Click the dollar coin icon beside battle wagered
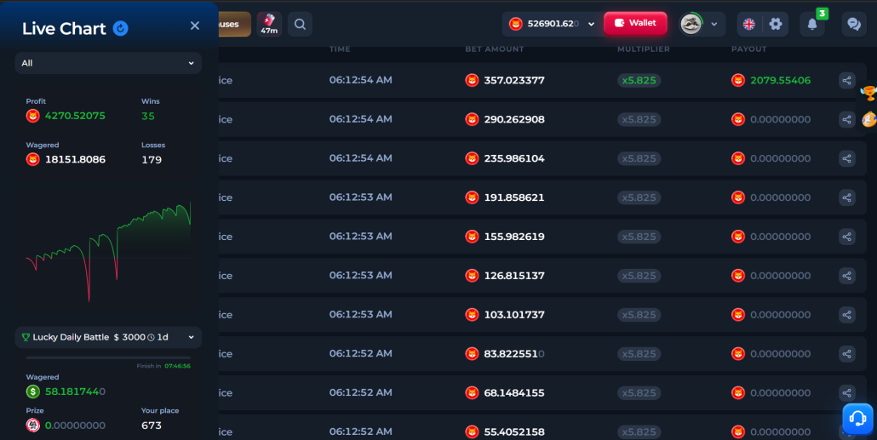Viewport: 877px width, 440px height. pos(33,392)
